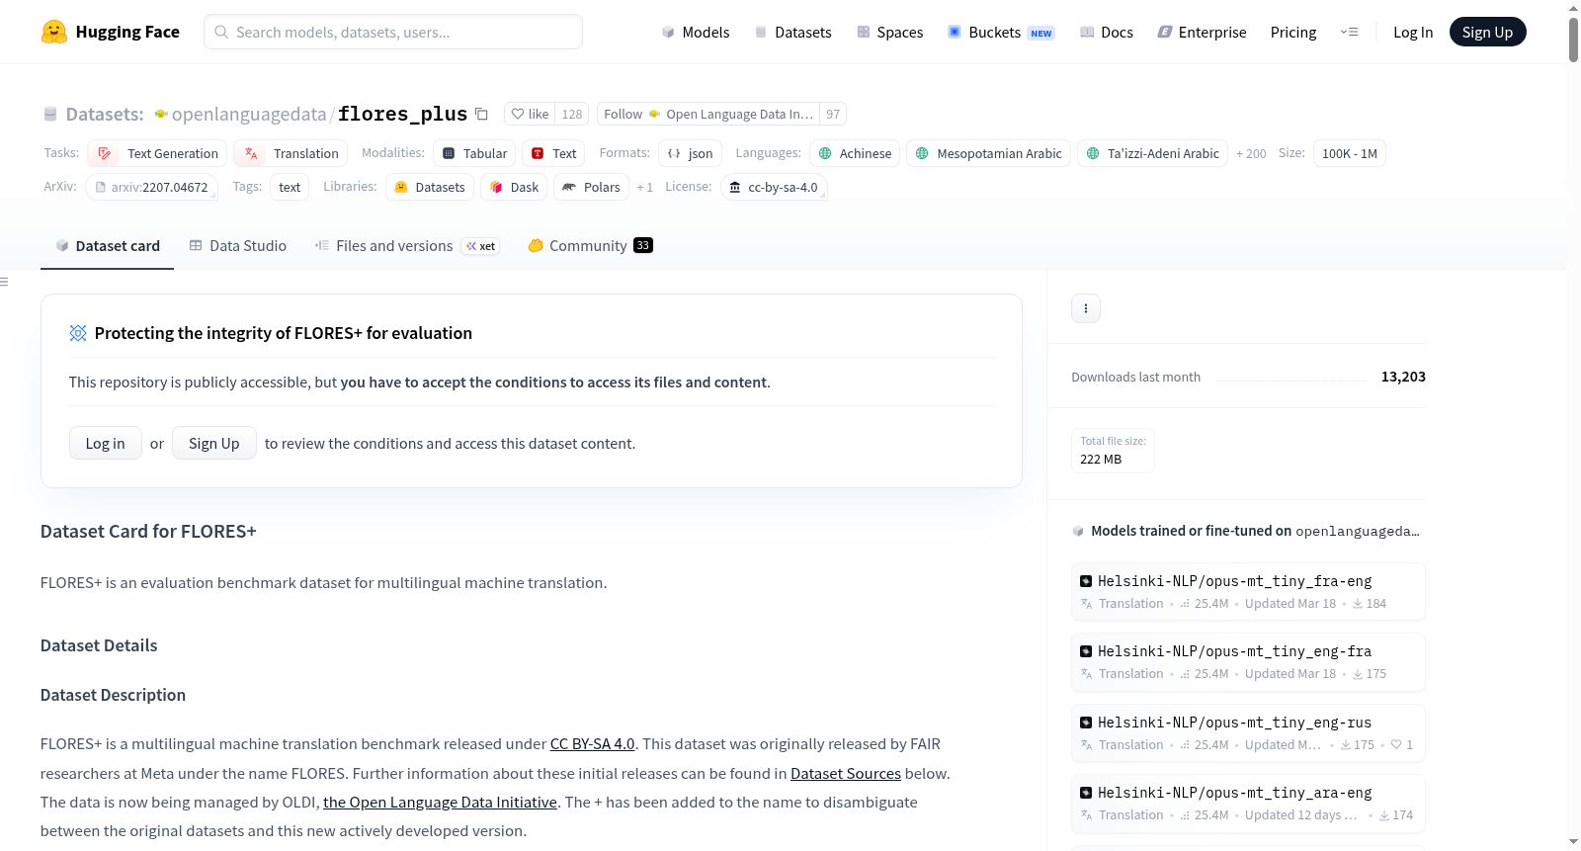The height and width of the screenshot is (851, 1581).
Task: Click the heart like button
Action: [x=530, y=114]
